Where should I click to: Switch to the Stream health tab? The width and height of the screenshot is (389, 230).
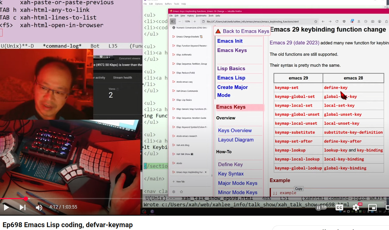click(x=123, y=78)
